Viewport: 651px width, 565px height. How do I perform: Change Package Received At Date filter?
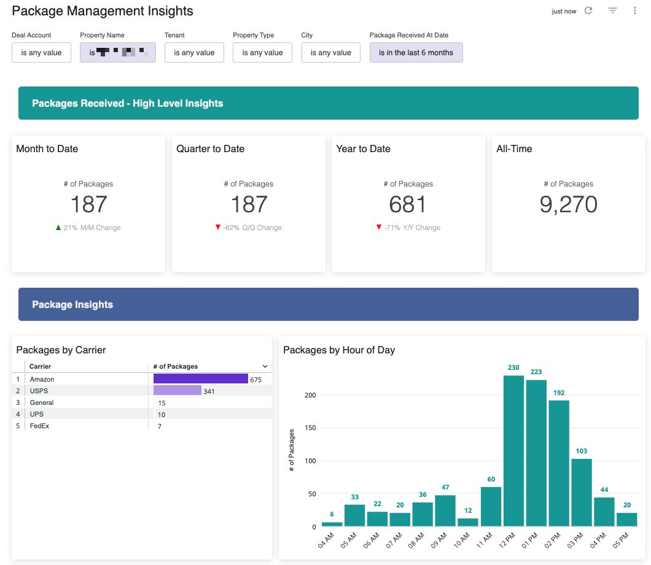416,53
